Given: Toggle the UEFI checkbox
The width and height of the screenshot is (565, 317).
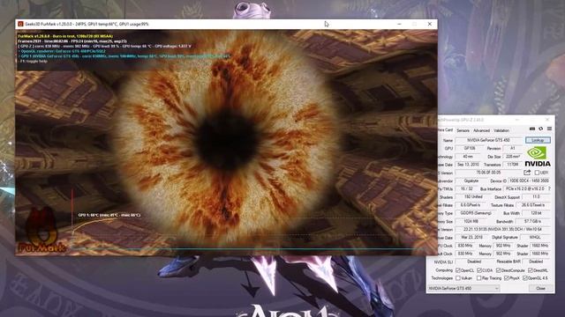Looking at the screenshot, I should tap(537, 173).
